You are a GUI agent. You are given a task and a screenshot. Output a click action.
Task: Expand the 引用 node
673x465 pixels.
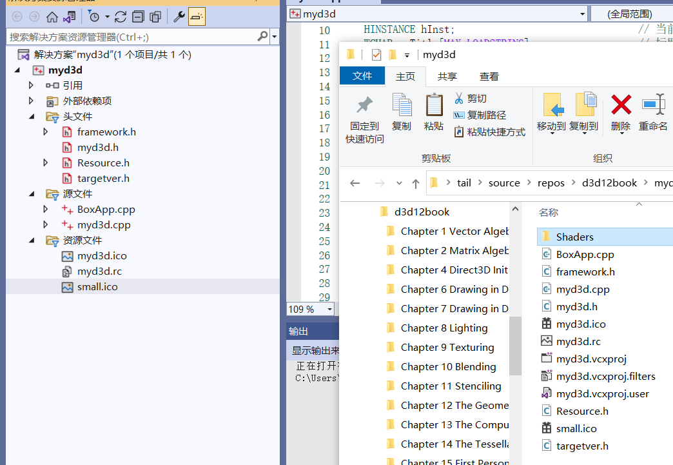pos(31,85)
